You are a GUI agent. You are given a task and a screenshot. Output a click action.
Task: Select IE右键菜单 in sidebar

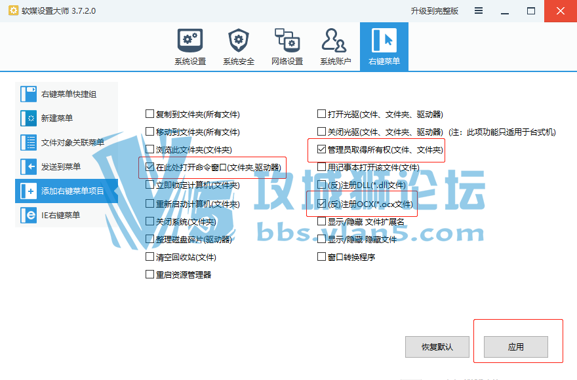tap(67, 215)
